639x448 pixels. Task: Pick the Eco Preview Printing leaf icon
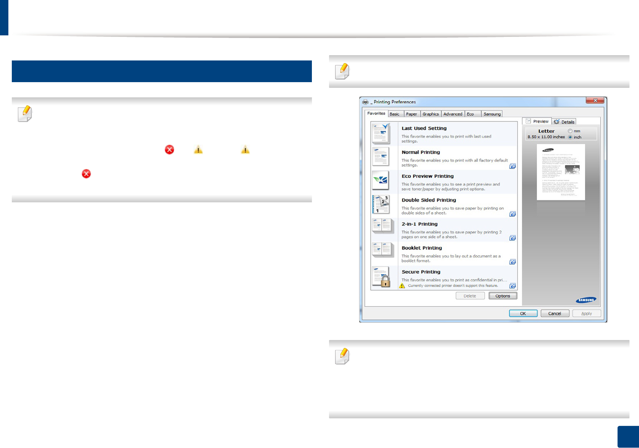(381, 180)
